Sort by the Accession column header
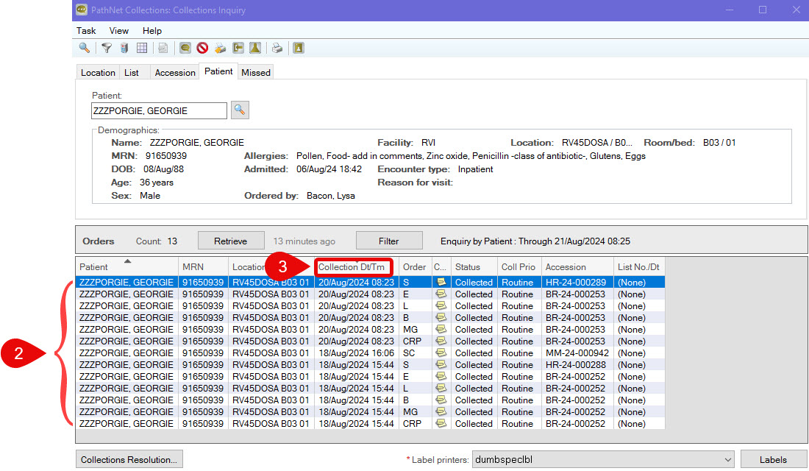Screen dimensions: 809x471 click(577, 267)
